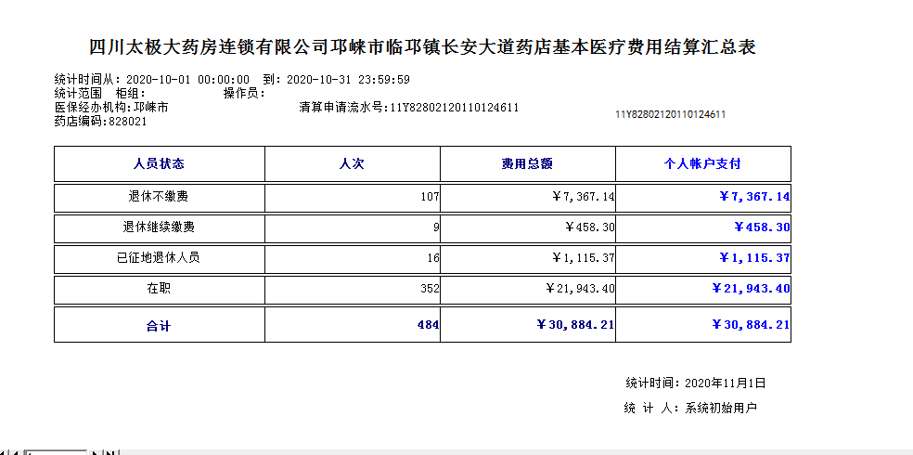
Task: Click the 统计人:系统初始用户 line
Action: pyautogui.click(x=690, y=409)
